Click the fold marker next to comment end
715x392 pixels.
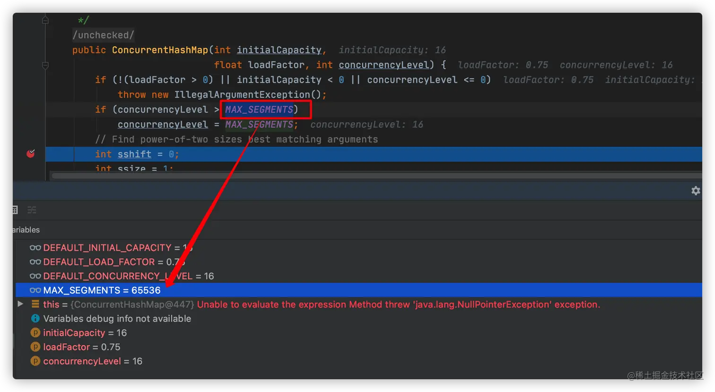click(45, 20)
